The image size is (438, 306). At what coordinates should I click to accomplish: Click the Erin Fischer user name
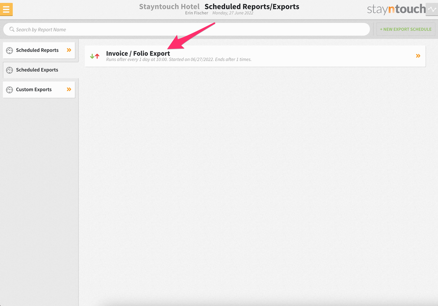click(x=196, y=13)
